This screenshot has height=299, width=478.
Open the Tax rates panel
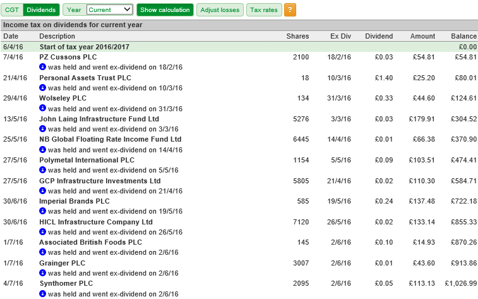264,9
